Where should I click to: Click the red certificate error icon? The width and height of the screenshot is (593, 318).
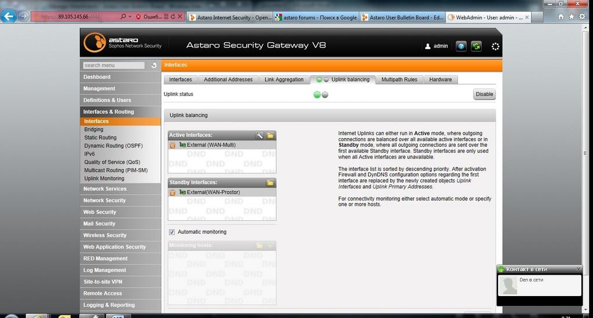click(138, 17)
